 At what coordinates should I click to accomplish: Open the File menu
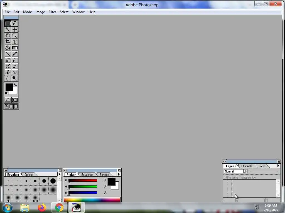[7, 12]
